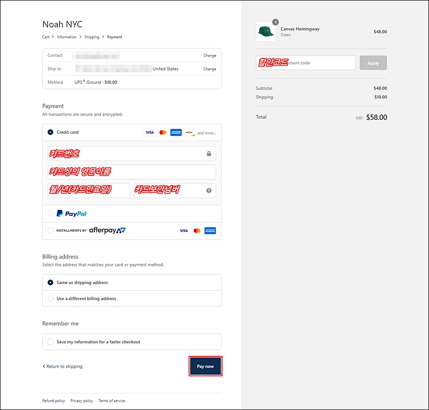Go to Information breadcrumb
429x410 pixels.
click(x=67, y=37)
